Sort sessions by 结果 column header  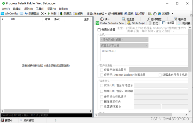(48, 19)
